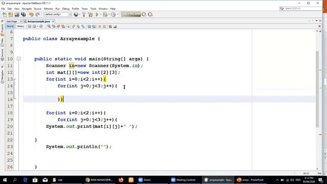This screenshot has width=327, height=184.
Task: Click the red error mark in error stripe
Action: coord(320,134)
